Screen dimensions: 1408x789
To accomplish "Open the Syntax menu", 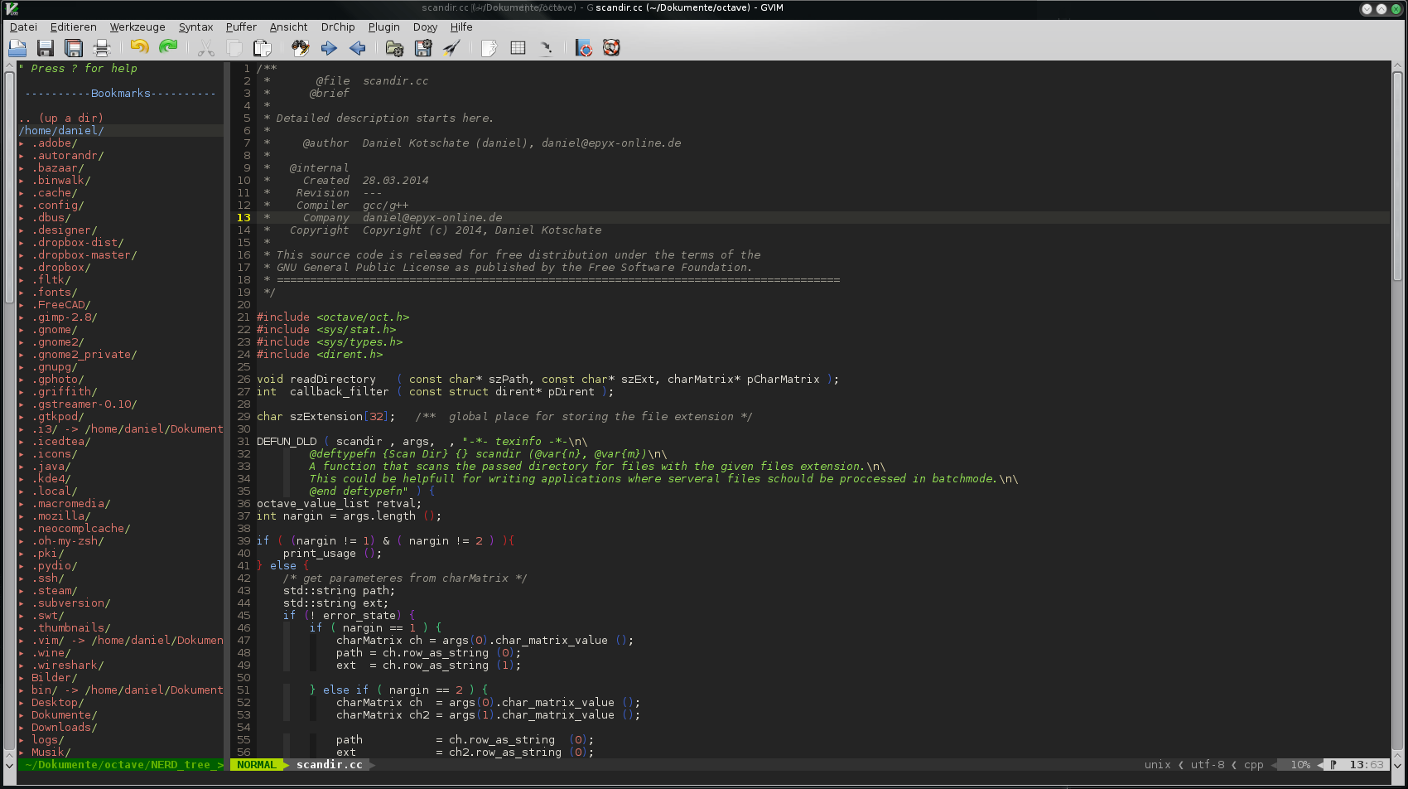I will [x=195, y=27].
